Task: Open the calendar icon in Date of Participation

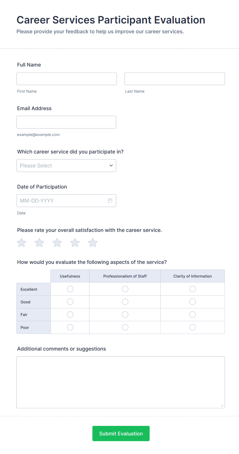Action: (110, 200)
